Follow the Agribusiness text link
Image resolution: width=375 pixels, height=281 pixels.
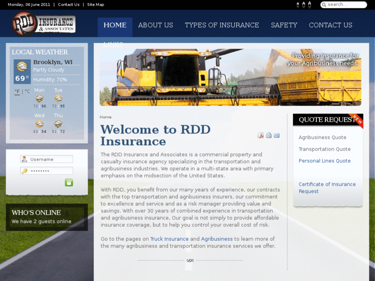tap(217, 239)
